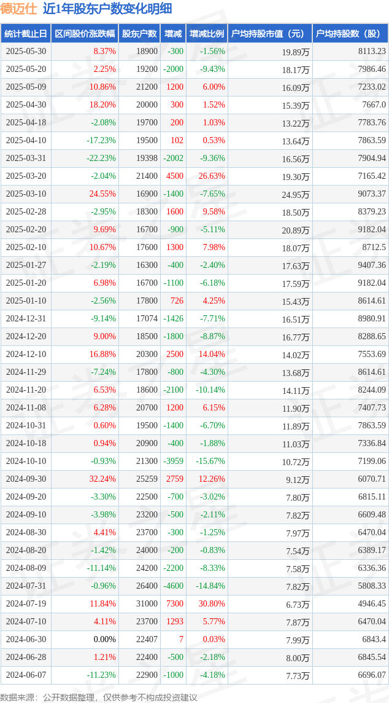Screen dimensions: 389x703
Task: Click the 户均持股市值（元） header
Action: pos(269,33)
